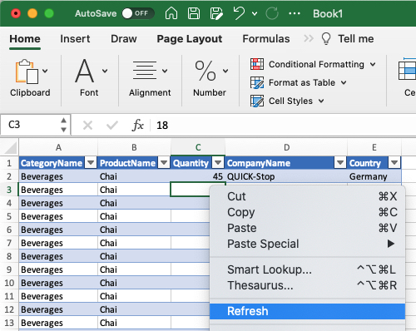Screen dimensions: 416x331
Task: Show more ribbon tabs via double chevron
Action: [x=309, y=38]
